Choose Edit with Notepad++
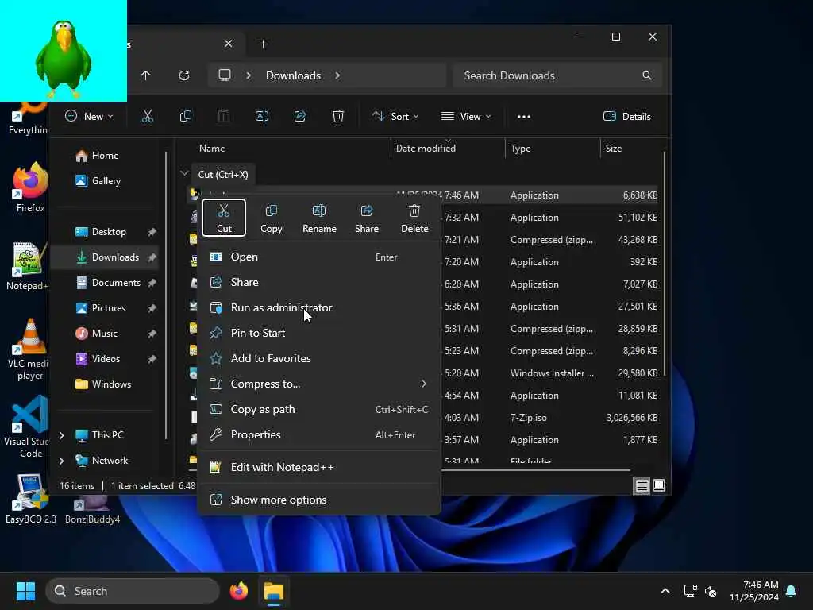The width and height of the screenshot is (813, 610). click(319, 467)
